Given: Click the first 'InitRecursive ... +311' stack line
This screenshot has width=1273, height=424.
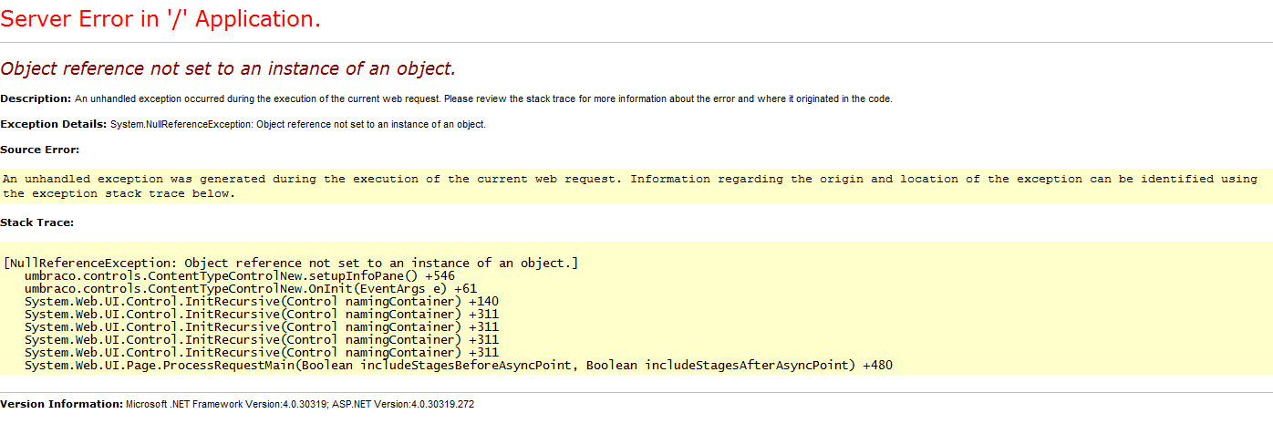Looking at the screenshot, I should click(x=262, y=315).
